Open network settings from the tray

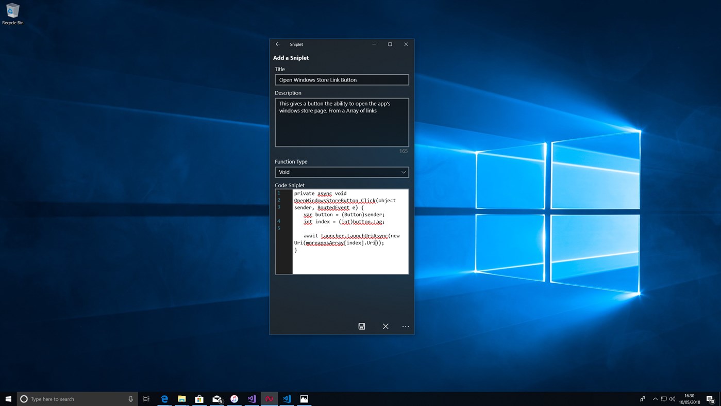(664, 399)
